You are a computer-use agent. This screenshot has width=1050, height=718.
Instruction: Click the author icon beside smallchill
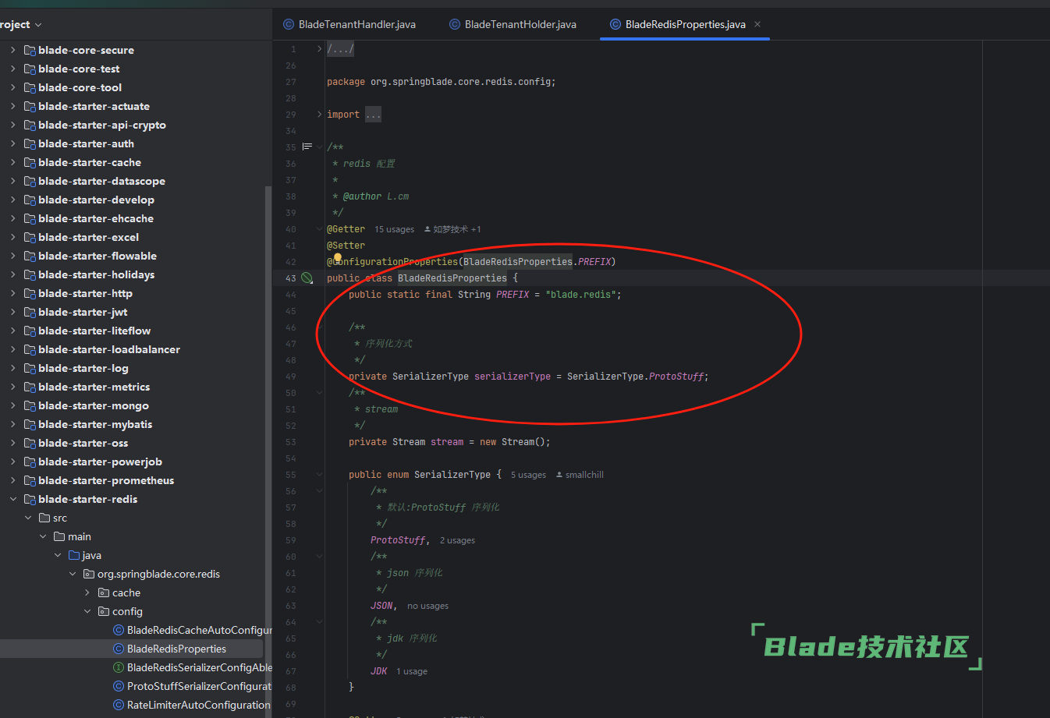point(559,475)
